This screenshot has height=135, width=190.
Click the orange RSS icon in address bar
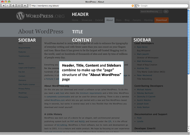coord(133,6)
